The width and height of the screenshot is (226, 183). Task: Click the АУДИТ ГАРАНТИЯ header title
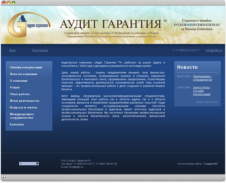tap(111, 24)
